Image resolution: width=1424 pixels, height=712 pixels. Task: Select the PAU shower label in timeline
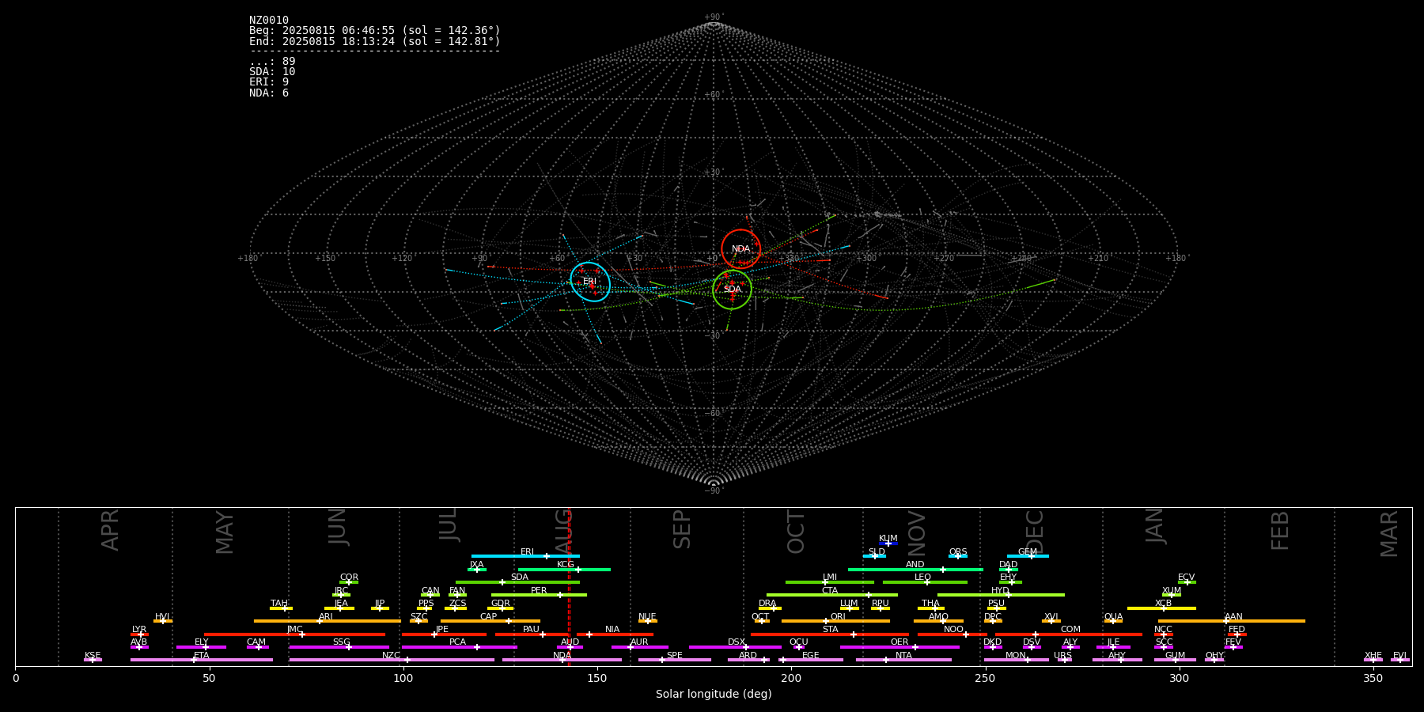tap(531, 630)
